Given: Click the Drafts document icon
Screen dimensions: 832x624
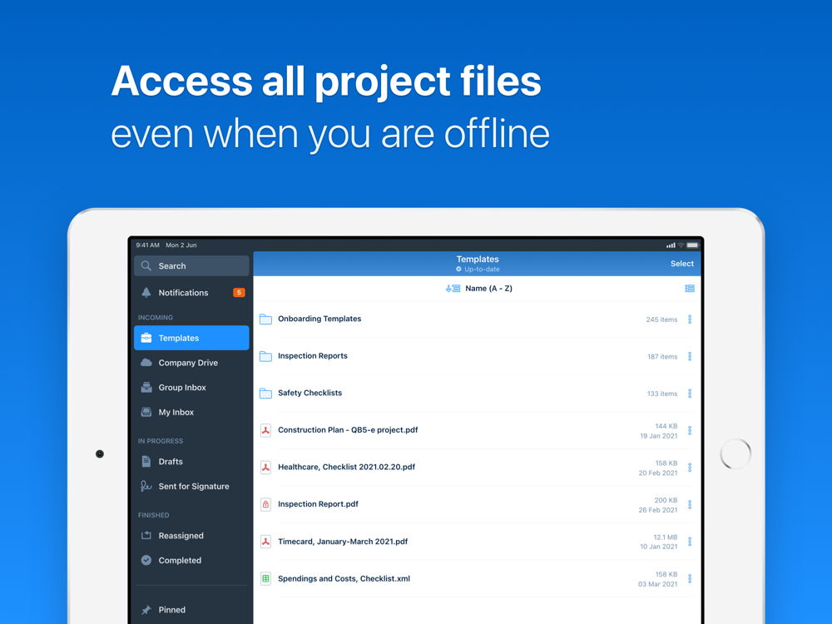Looking at the screenshot, I should click(x=146, y=461).
